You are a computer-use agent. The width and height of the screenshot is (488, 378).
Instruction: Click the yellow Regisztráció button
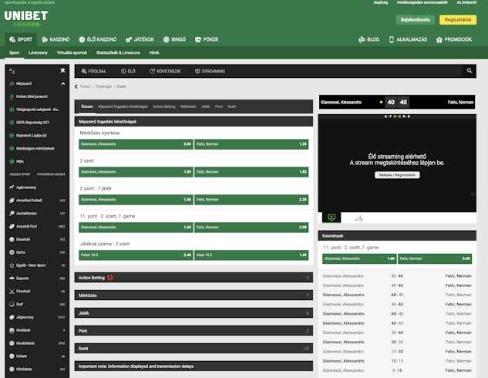(x=458, y=19)
